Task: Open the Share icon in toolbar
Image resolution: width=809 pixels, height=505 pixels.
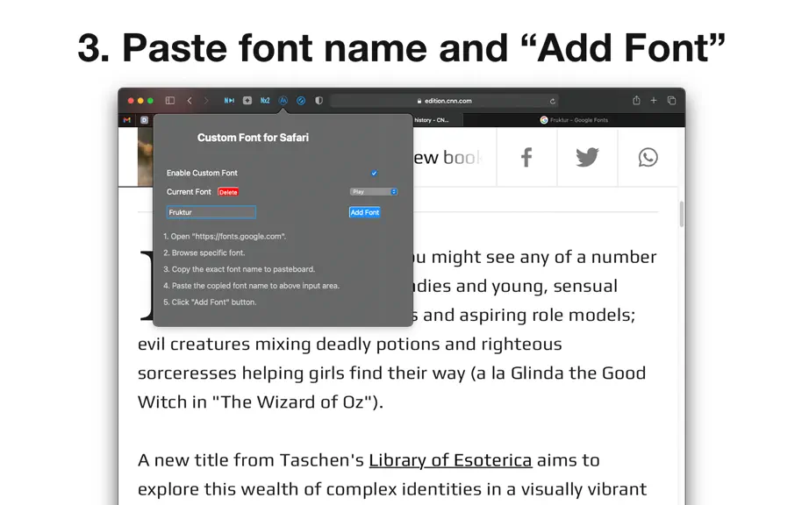Action: (636, 100)
